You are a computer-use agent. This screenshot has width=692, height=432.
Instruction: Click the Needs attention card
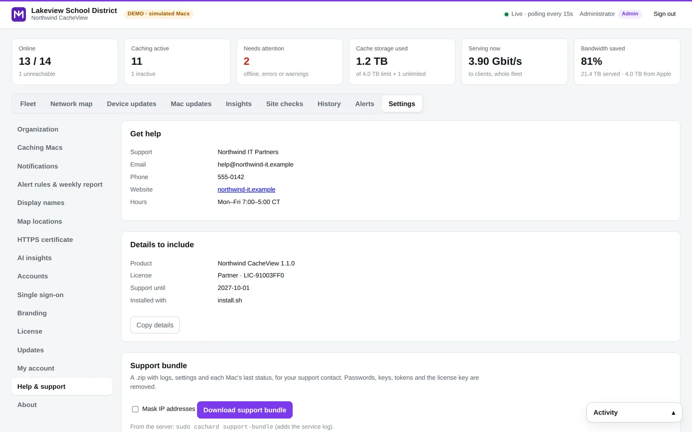click(290, 62)
